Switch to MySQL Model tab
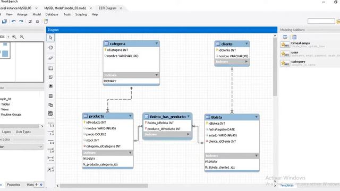 tap(65, 8)
